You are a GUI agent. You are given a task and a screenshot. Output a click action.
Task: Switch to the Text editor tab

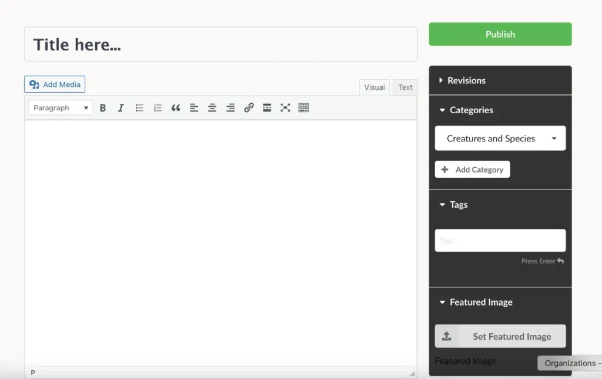tap(405, 87)
